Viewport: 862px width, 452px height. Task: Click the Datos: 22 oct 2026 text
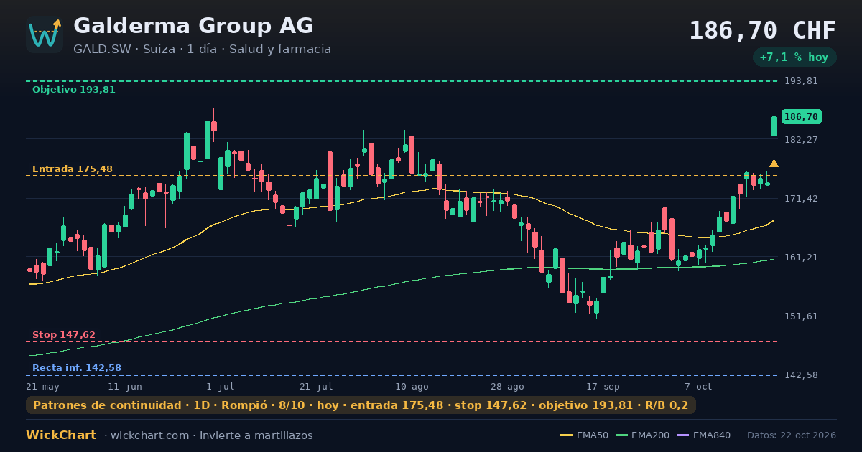pos(792,435)
